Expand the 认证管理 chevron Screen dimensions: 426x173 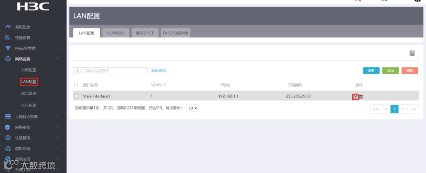tap(58, 138)
